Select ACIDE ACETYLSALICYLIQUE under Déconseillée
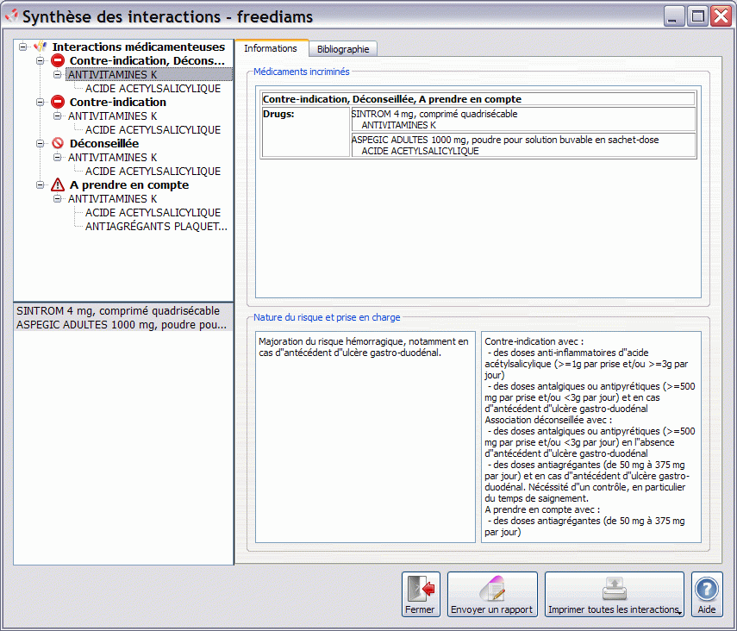 pos(153,172)
